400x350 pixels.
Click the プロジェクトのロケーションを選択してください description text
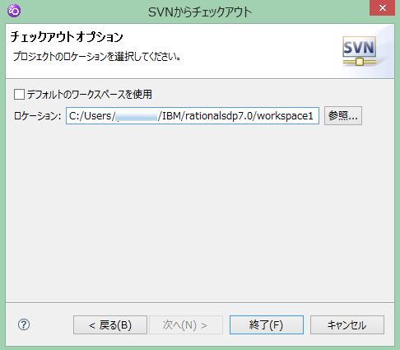(96, 56)
